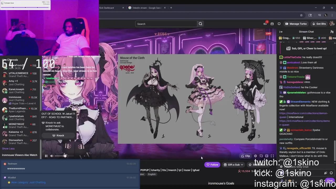Open Whispers speech bubble icon

279,24
